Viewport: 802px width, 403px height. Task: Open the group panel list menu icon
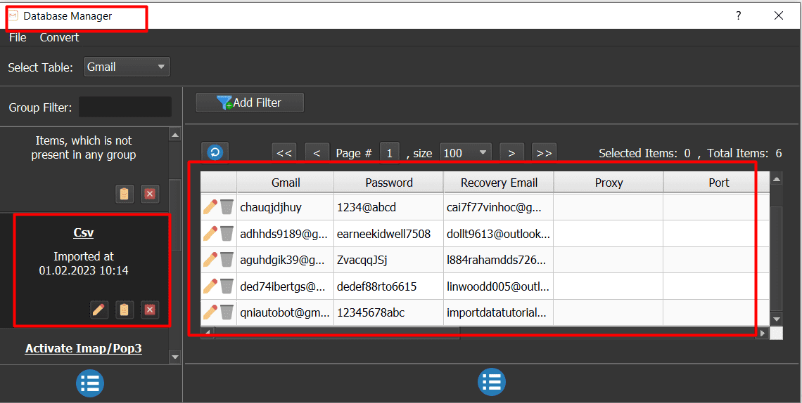[x=90, y=383]
